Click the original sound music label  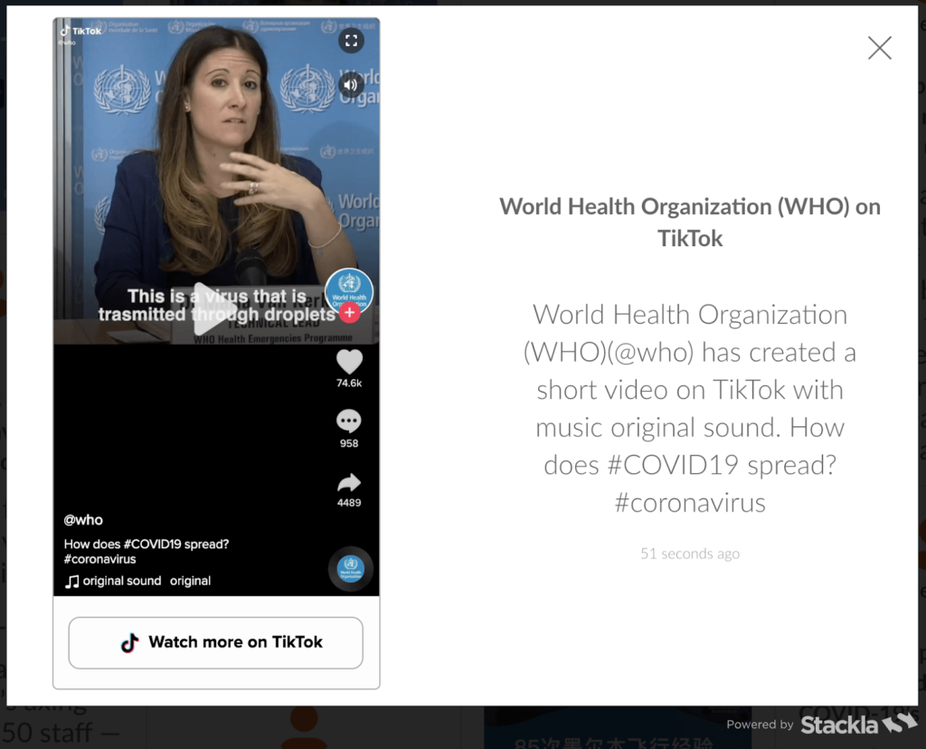tap(122, 581)
